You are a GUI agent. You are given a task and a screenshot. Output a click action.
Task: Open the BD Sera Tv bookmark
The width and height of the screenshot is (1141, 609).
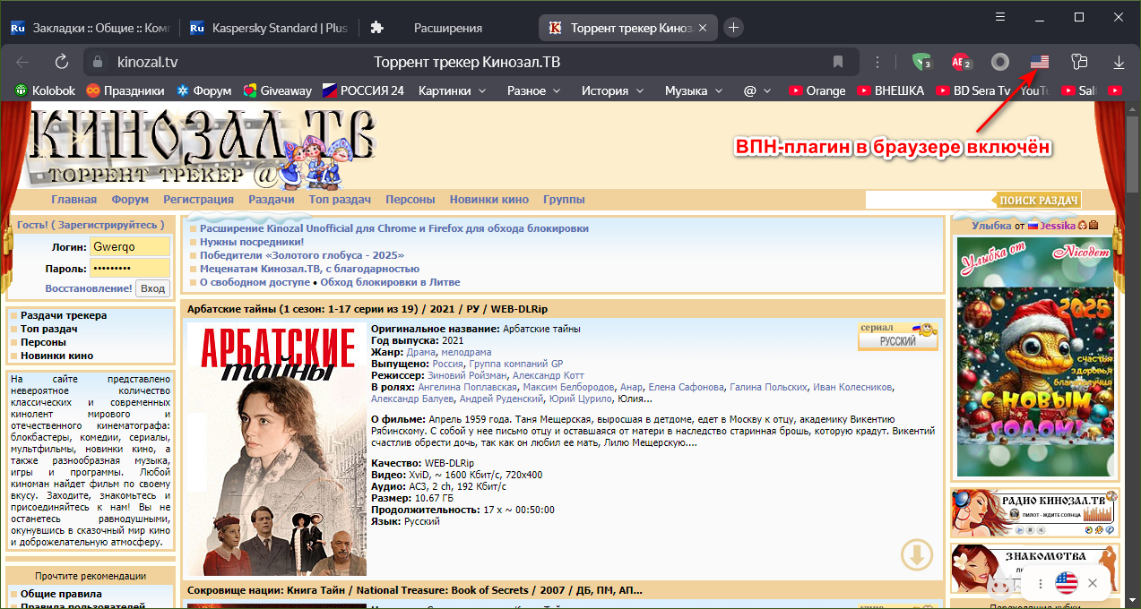click(x=972, y=90)
